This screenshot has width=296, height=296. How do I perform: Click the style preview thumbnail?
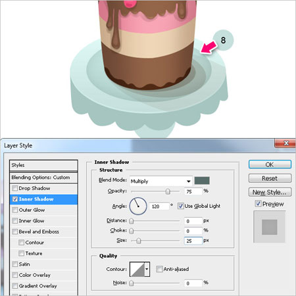pyautogui.click(x=270, y=227)
